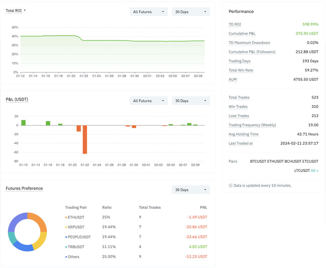
Task: Click the 4.83 USDT PNL value
Action: click(x=198, y=246)
